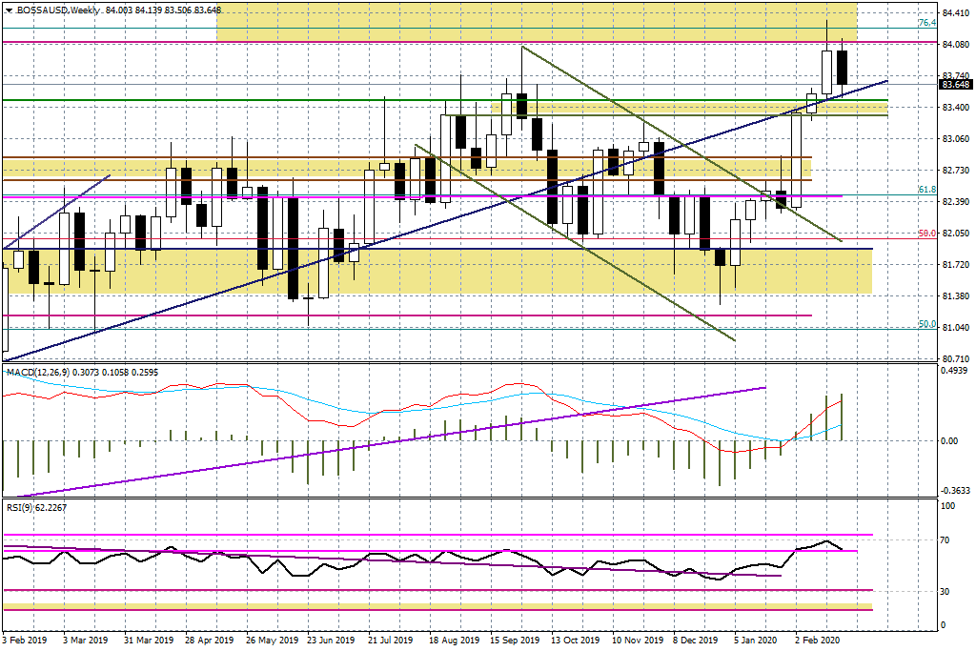Select the 61.8 Fibonacci level label
976x651 pixels.
coord(926,190)
